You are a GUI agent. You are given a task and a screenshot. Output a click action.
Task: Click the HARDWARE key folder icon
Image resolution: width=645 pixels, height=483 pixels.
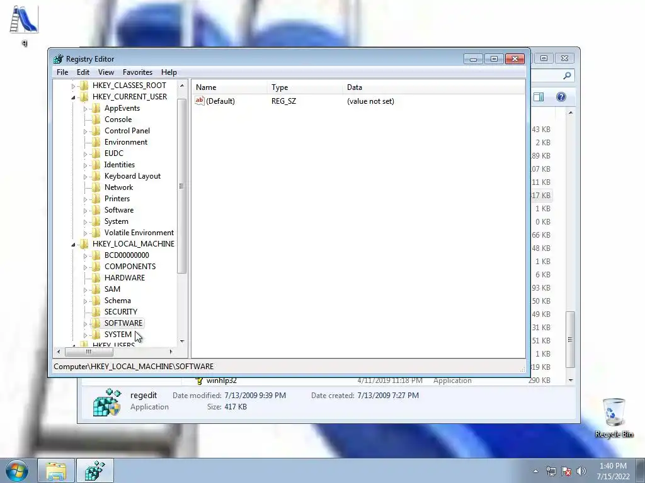coord(96,277)
